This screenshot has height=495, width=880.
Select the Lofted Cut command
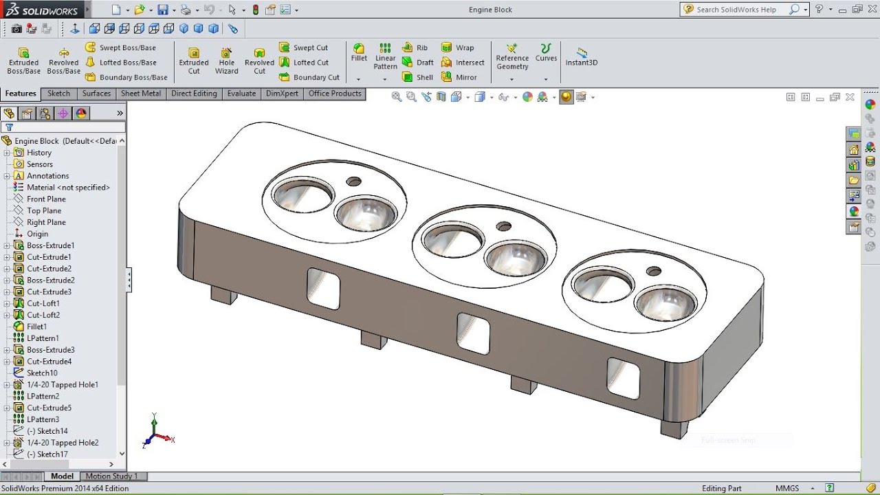303,62
